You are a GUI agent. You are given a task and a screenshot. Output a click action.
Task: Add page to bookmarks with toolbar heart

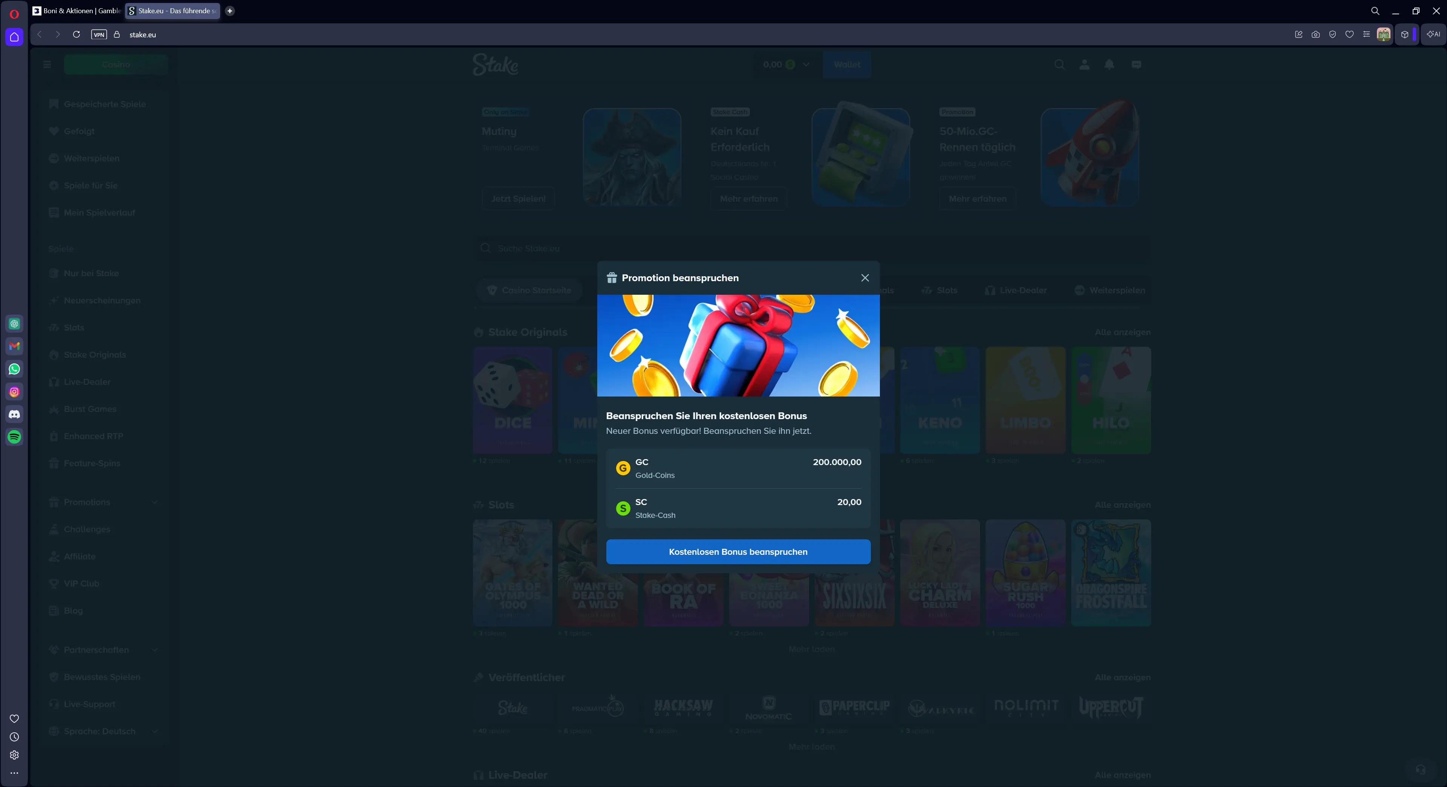[x=1349, y=34]
